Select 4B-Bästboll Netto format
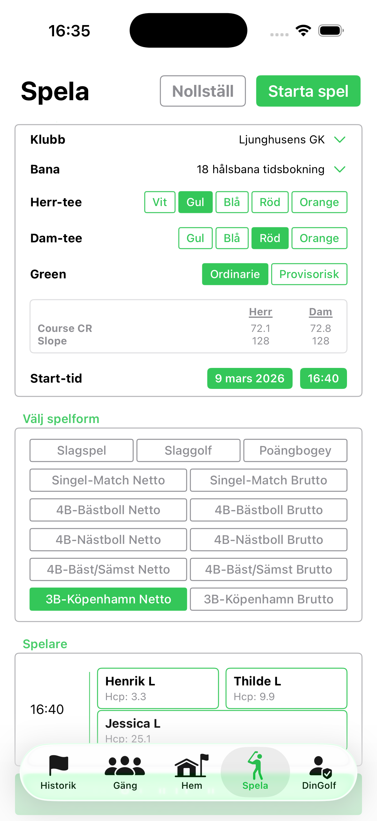This screenshot has height=821, width=377. (x=108, y=510)
